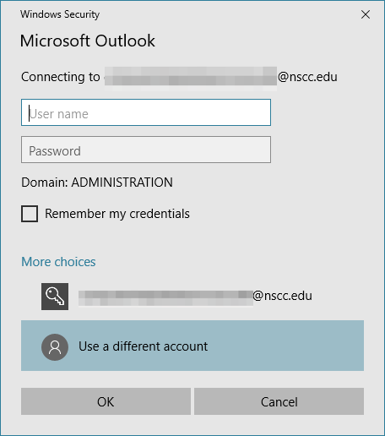Click the Microsoft Outlook heading
This screenshot has height=436, width=385.
point(88,41)
